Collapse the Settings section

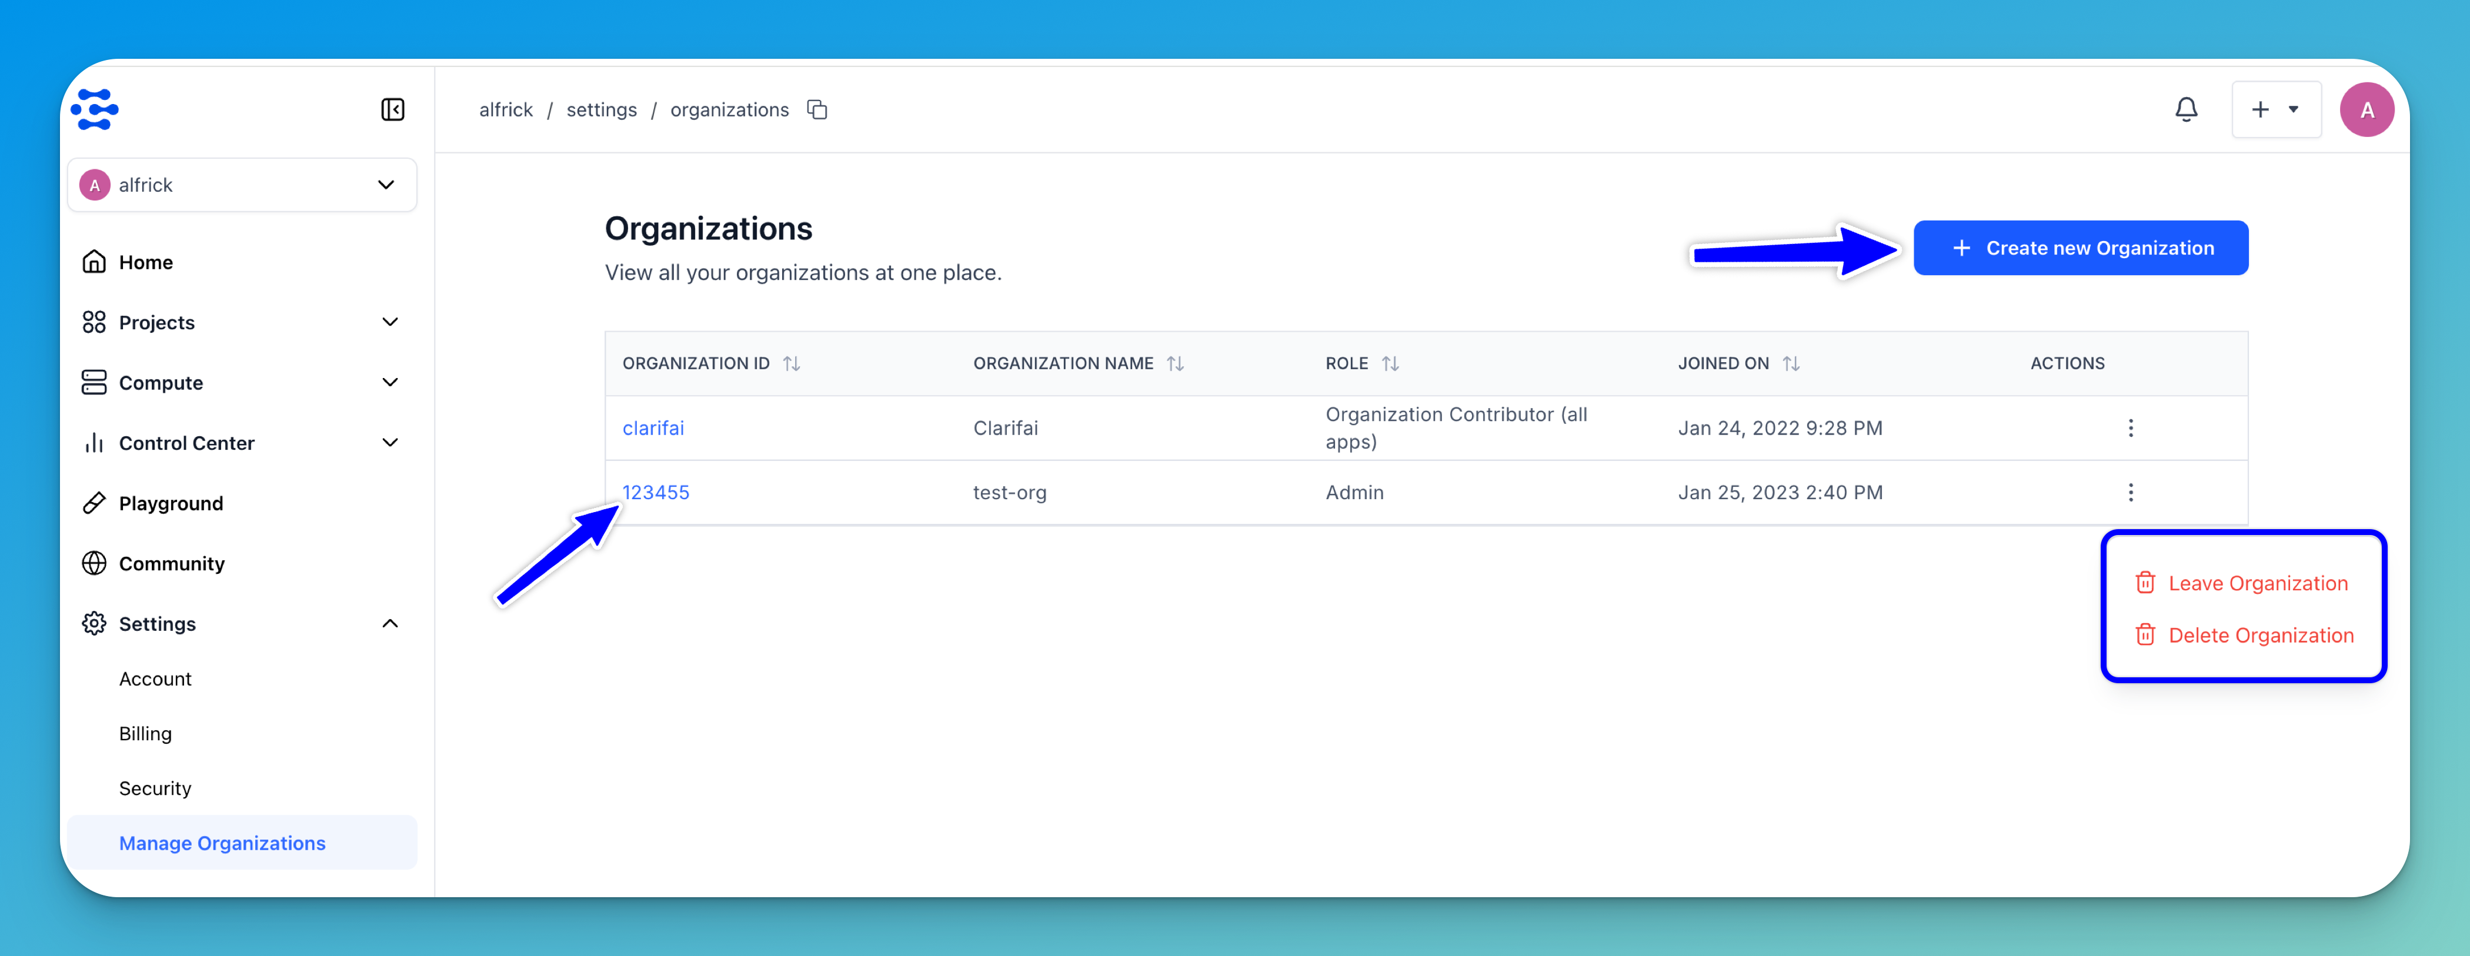(x=389, y=623)
